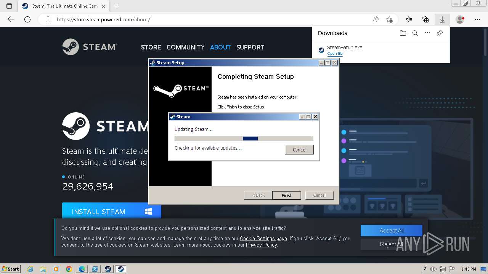Open the ABOUT page tab
This screenshot has height=274, width=488.
pos(220,47)
